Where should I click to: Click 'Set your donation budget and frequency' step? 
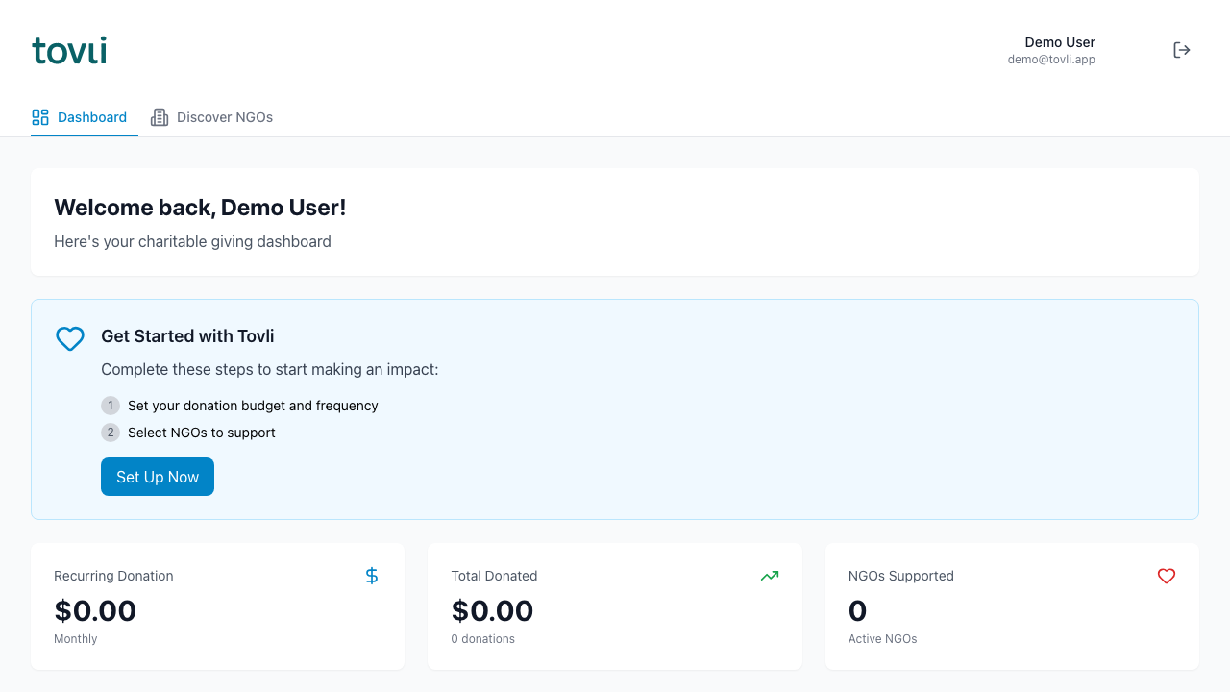coord(253,406)
